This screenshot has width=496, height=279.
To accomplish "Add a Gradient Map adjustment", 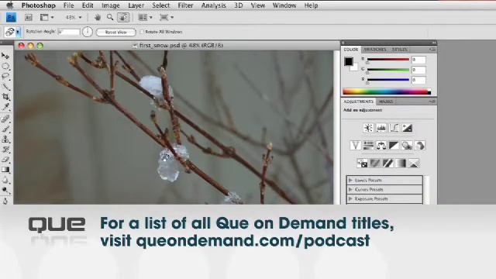I will (x=401, y=164).
